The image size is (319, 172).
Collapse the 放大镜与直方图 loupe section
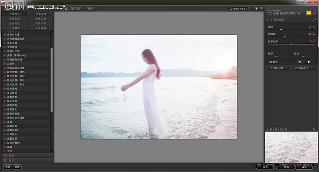click(268, 129)
